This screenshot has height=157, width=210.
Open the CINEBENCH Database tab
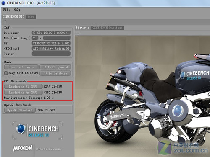pyautogui.click(x=108, y=28)
